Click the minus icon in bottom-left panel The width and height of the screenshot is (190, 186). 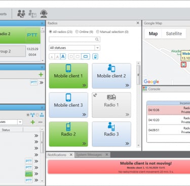pyautogui.click(x=40, y=122)
